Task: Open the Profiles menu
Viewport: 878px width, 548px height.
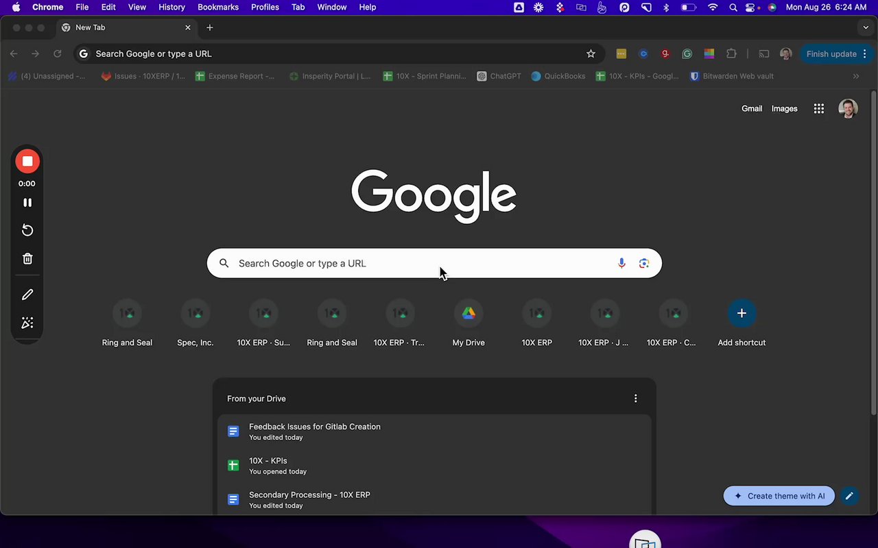Action: point(265,7)
